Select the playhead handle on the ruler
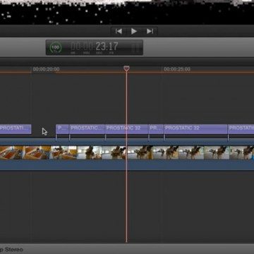The image size is (254, 254). pos(126,68)
